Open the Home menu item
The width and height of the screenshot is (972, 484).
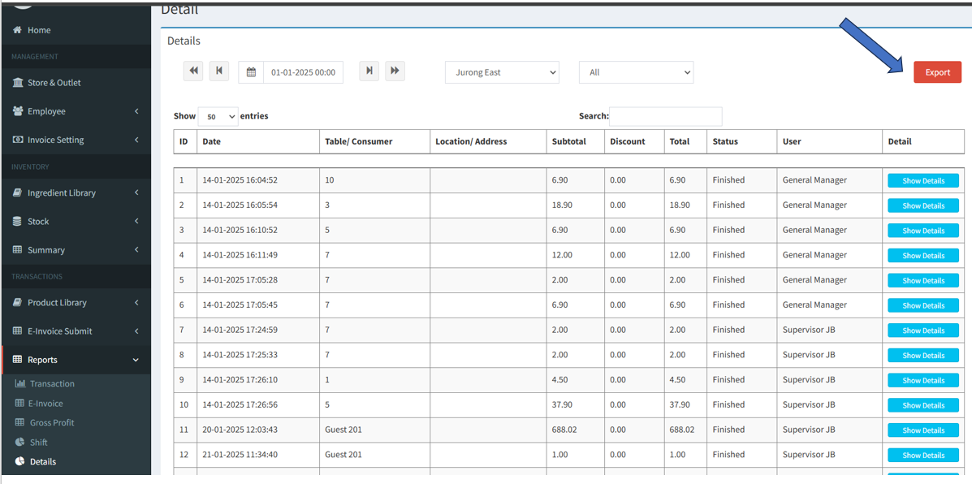76,30
